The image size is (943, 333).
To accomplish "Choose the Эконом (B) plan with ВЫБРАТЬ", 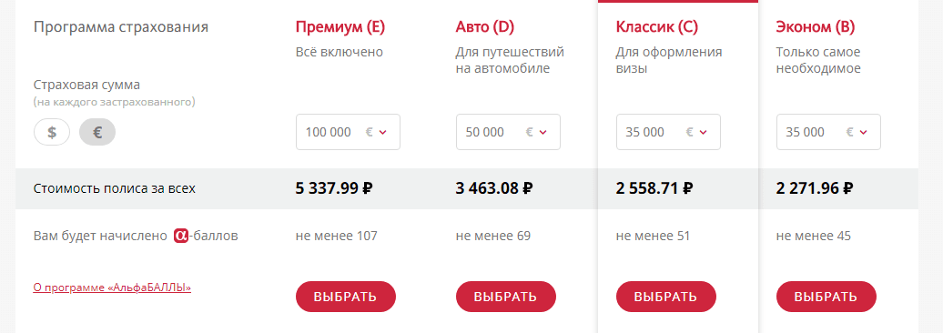I will pyautogui.click(x=826, y=297).
